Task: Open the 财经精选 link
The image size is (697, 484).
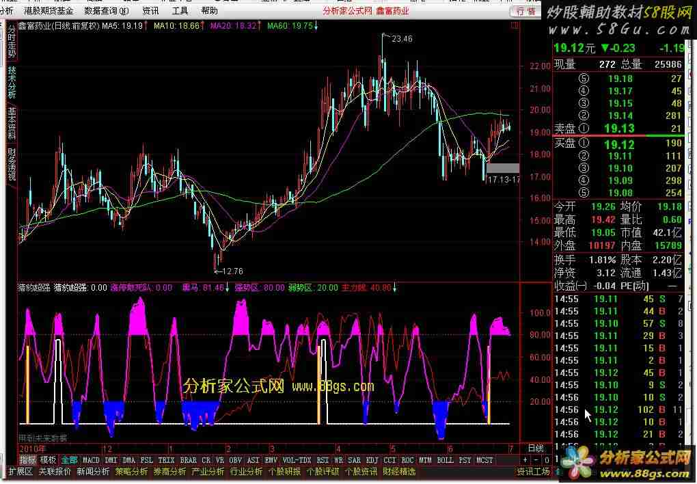Action: [399, 472]
